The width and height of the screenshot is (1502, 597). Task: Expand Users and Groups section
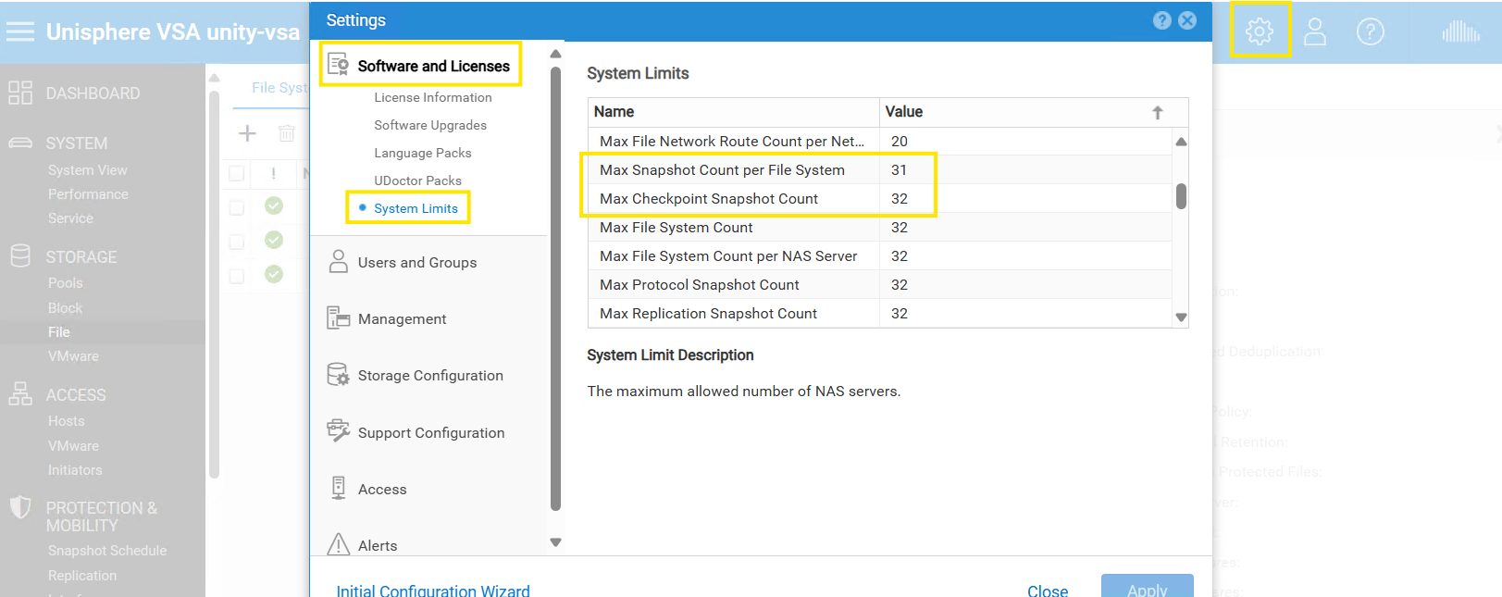(x=417, y=263)
